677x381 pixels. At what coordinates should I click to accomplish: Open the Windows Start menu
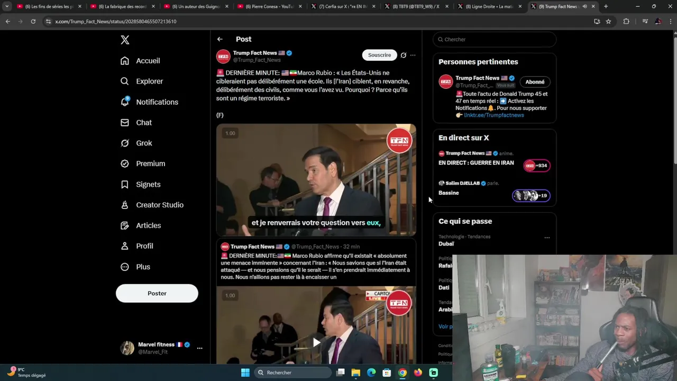coord(245,373)
